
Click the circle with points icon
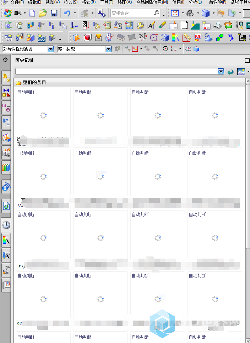point(153,38)
